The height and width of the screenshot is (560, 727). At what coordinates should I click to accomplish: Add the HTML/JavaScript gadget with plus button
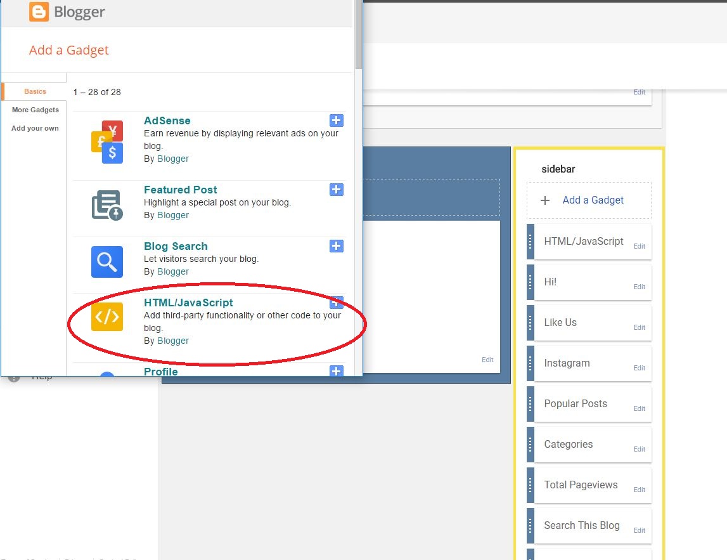coord(336,303)
